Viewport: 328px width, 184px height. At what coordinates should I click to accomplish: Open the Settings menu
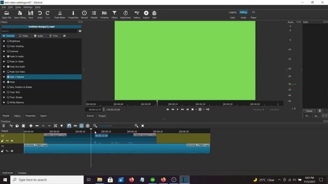point(28,7)
